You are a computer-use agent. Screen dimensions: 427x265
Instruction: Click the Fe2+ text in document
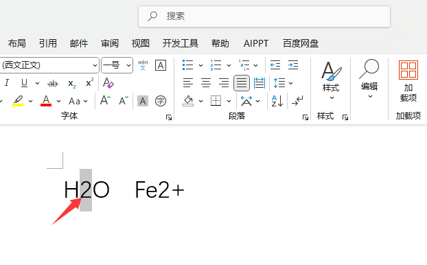[x=160, y=190]
